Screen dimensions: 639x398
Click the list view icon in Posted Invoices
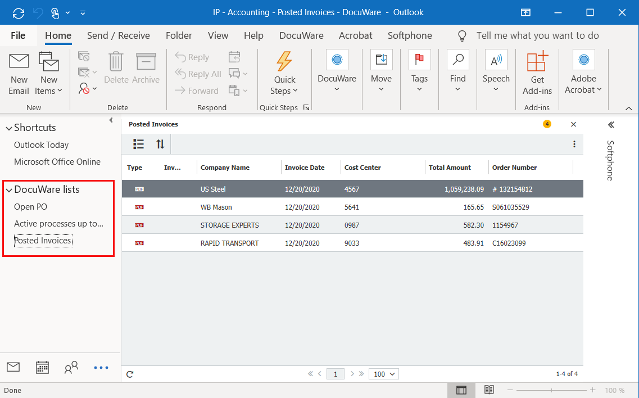(138, 144)
